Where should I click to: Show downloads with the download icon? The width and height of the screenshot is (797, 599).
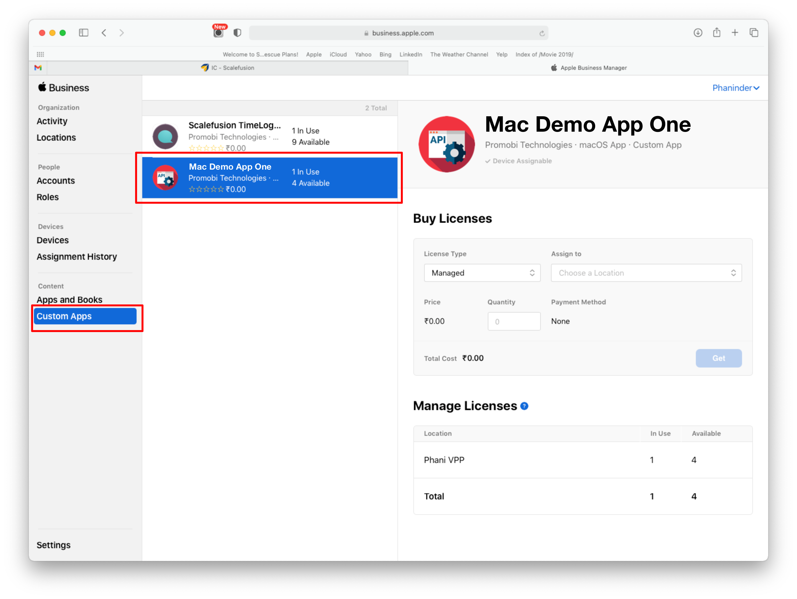(698, 33)
